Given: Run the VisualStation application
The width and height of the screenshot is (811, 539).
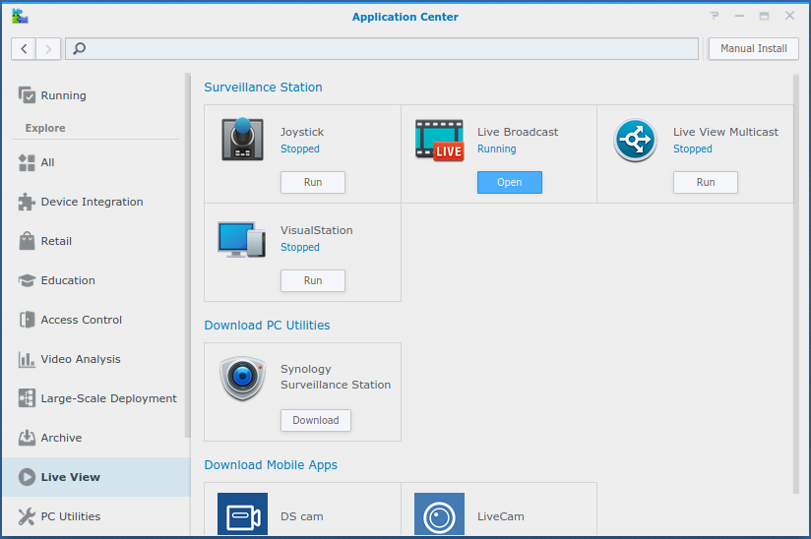Looking at the screenshot, I should pos(313,280).
